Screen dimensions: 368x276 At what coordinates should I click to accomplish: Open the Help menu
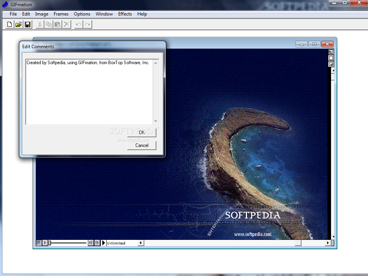142,14
